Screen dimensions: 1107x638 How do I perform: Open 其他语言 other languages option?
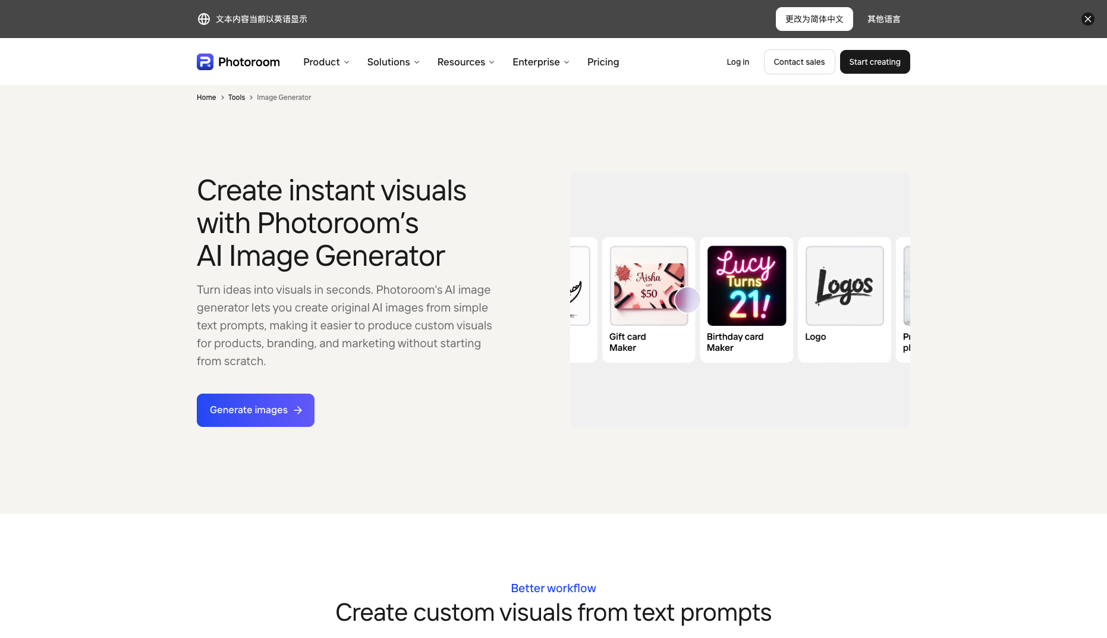pos(883,19)
